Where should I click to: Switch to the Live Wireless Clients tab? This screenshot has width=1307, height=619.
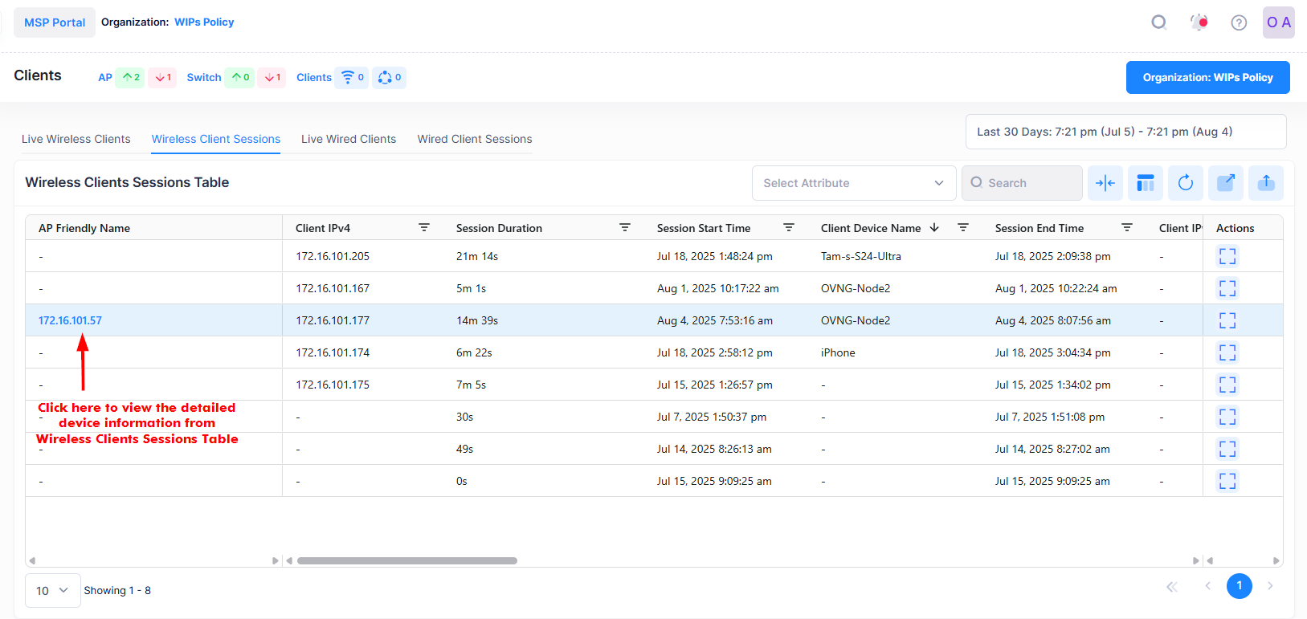point(76,139)
